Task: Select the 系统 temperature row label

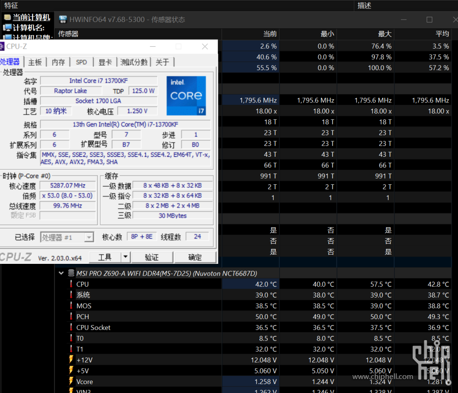Action: (x=83, y=295)
